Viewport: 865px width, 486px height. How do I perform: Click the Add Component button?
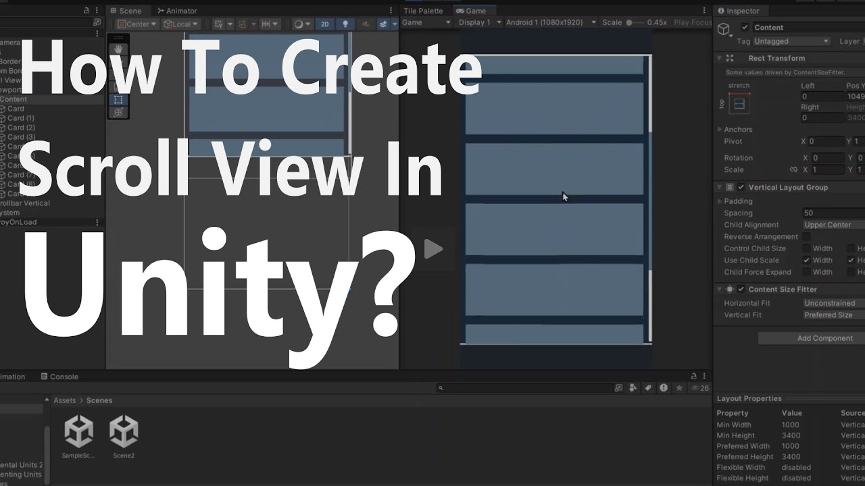click(x=812, y=338)
